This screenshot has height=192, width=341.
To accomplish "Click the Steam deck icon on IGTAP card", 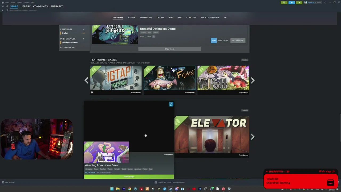I will click(x=92, y=93).
